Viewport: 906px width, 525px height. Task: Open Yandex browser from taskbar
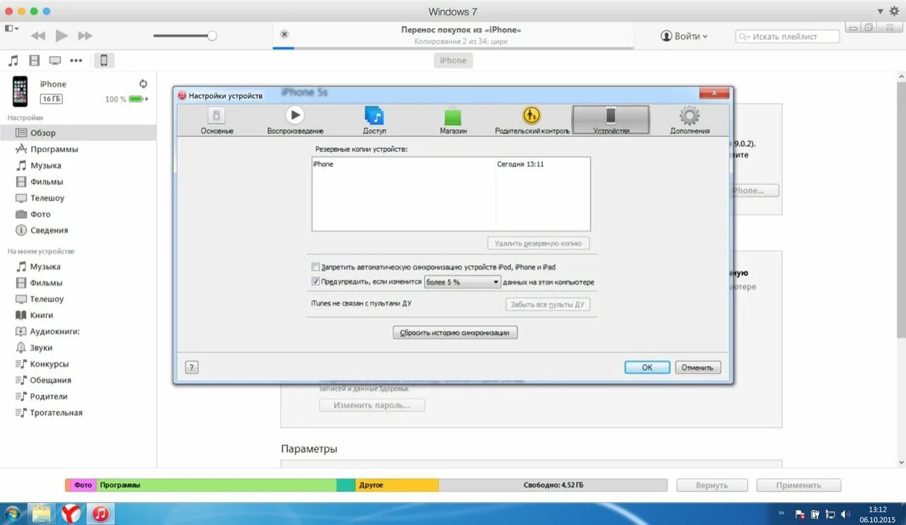tap(71, 514)
